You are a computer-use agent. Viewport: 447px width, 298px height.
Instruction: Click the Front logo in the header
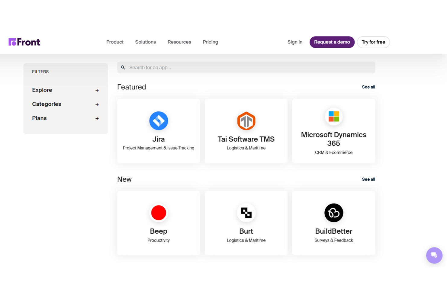(x=24, y=42)
